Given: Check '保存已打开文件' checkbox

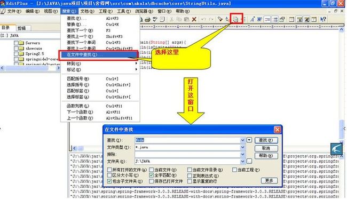Looking at the screenshot, I should 152,181.
